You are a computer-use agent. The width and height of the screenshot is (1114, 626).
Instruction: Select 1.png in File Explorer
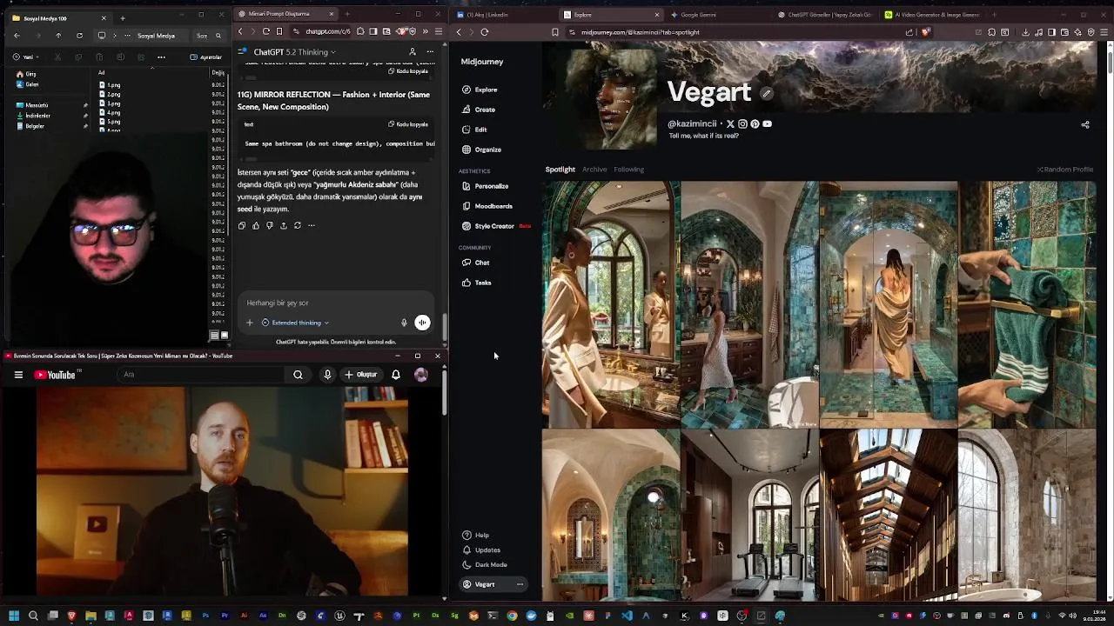point(110,85)
